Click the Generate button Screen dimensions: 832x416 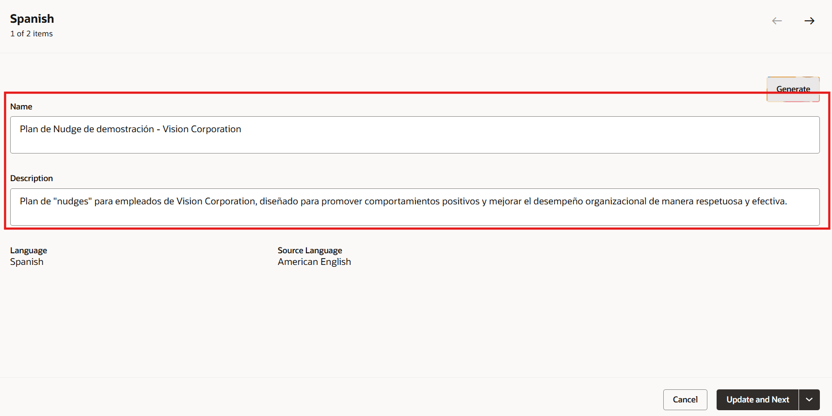tap(793, 89)
